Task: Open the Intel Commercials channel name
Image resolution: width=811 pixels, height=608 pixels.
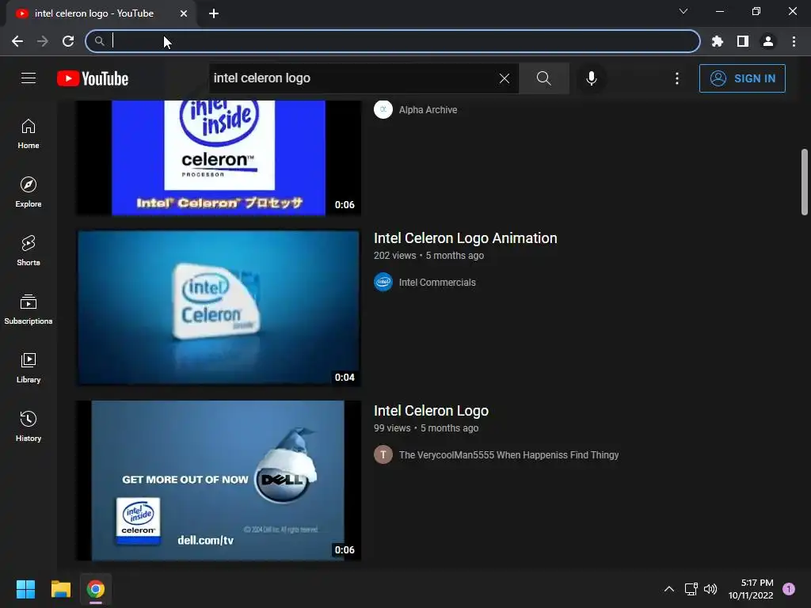Action: (x=437, y=283)
